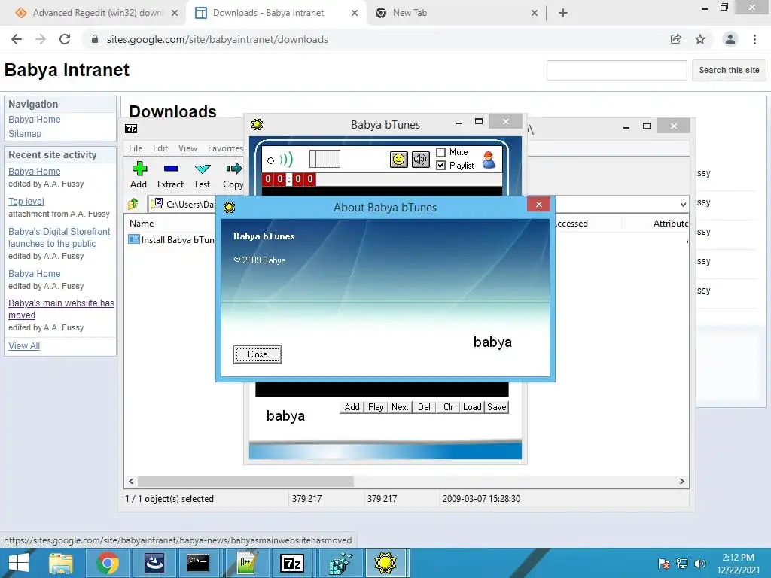Open the command prompt taskbar icon
771x578 pixels.
(198, 563)
